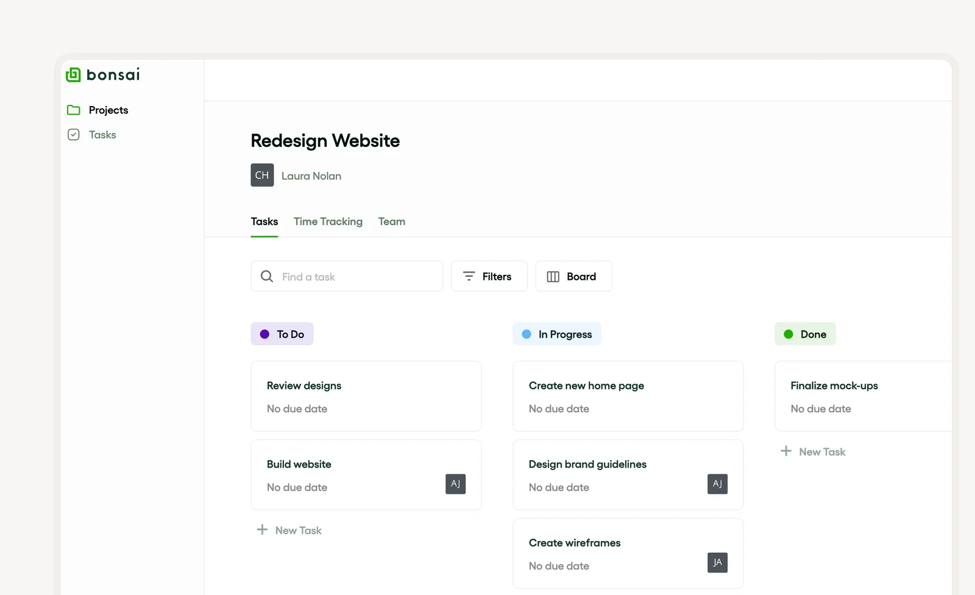Open the Filters button
The height and width of the screenshot is (595, 975).
click(489, 276)
